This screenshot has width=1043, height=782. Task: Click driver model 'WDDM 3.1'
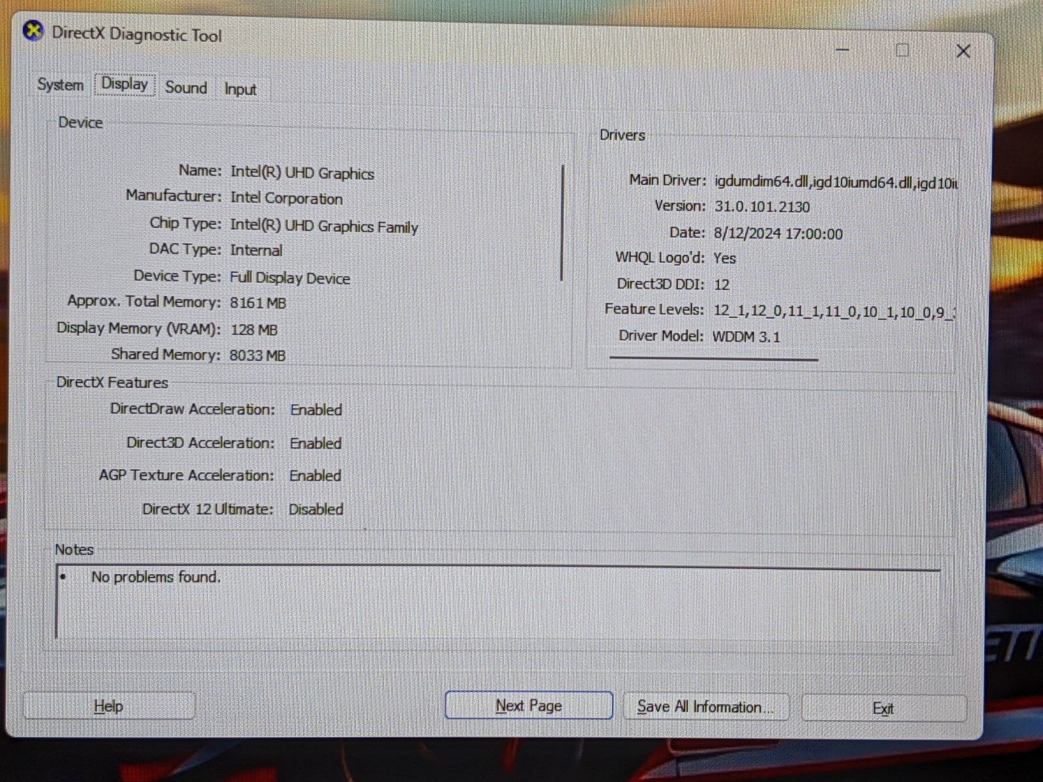[x=746, y=337]
